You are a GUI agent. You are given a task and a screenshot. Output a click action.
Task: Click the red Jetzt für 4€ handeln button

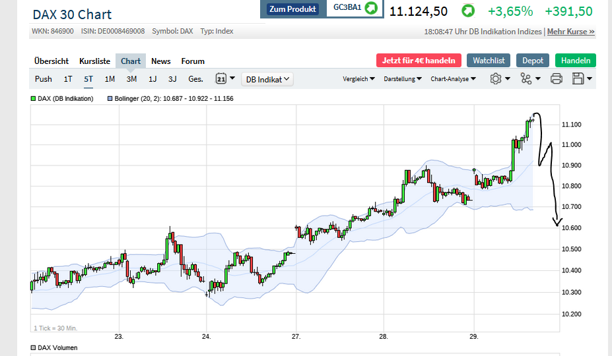click(419, 61)
